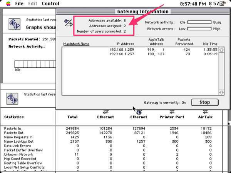Select the row with IP 192.168.1.237
The width and height of the screenshot is (231, 173).
pyautogui.click(x=140, y=54)
